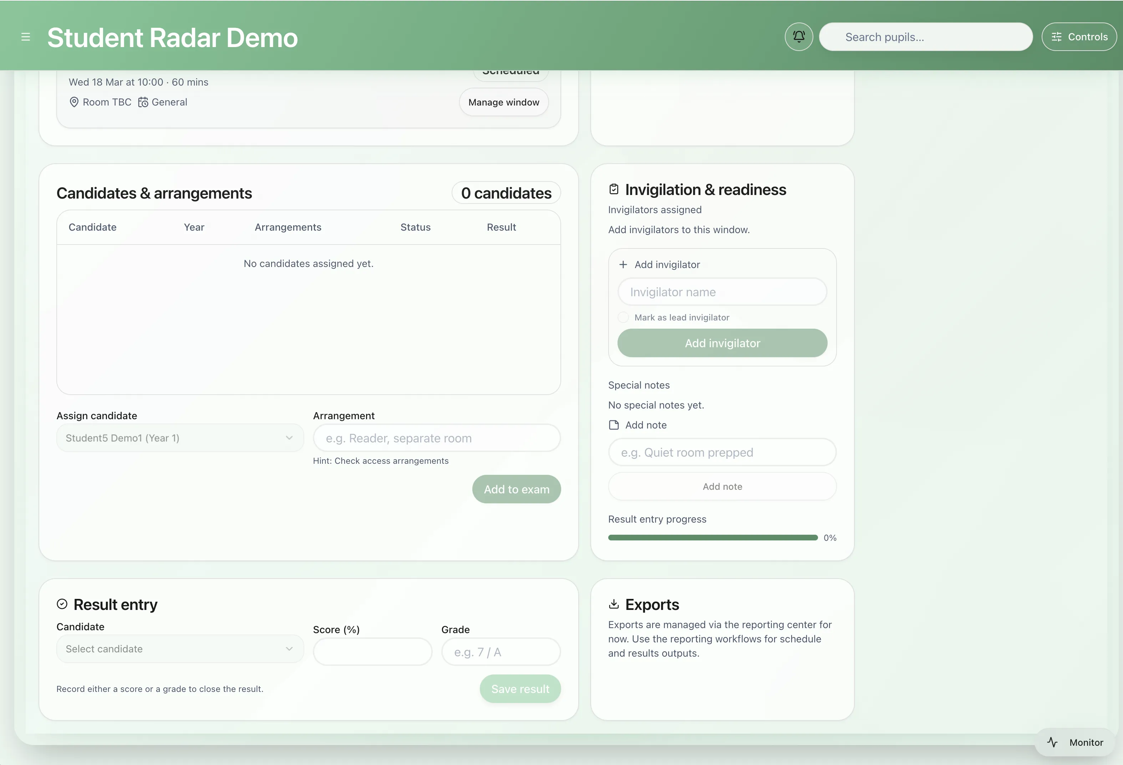
Task: Open the Controls panel
Action: click(1079, 36)
